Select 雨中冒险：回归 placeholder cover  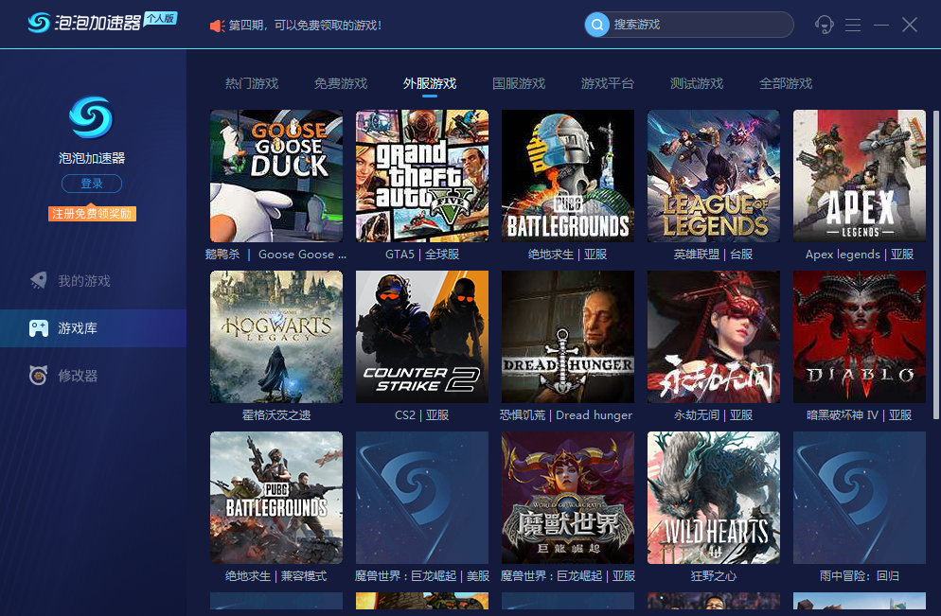click(x=860, y=497)
